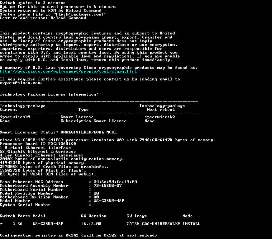Click the 'Base Ethernet MAC Address' label

pyautogui.click(x=32, y=182)
